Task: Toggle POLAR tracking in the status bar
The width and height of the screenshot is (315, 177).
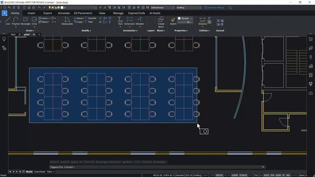Action: [x=227, y=175]
